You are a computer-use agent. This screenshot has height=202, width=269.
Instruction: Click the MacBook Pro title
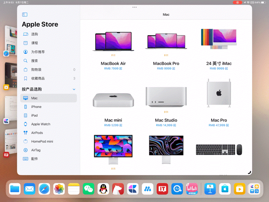tap(166, 64)
